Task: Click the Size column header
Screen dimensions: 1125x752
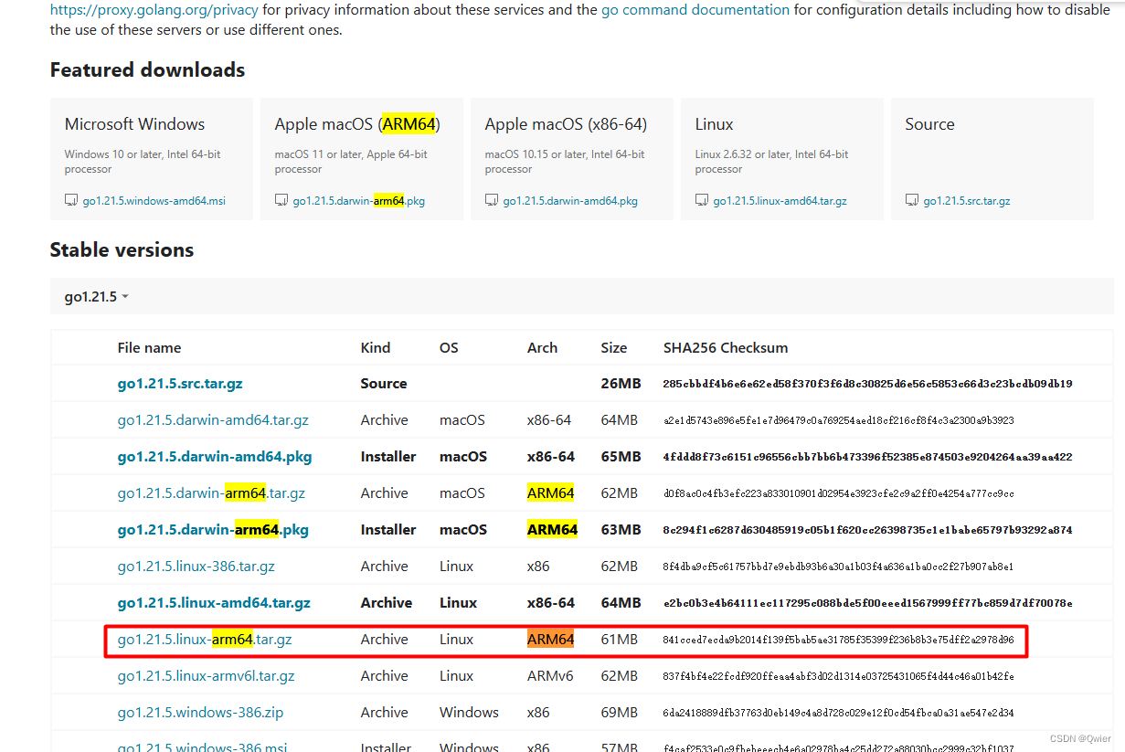Action: (x=614, y=348)
